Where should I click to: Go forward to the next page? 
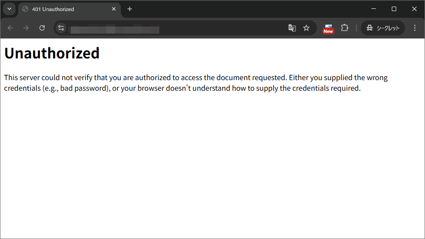26,28
